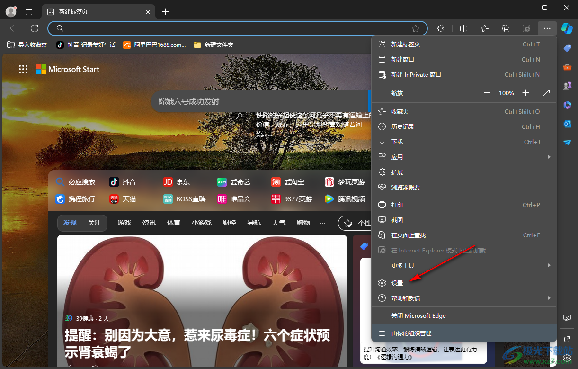
Task: Open the Extensions puzzle toolbar icon
Action: pos(441,28)
